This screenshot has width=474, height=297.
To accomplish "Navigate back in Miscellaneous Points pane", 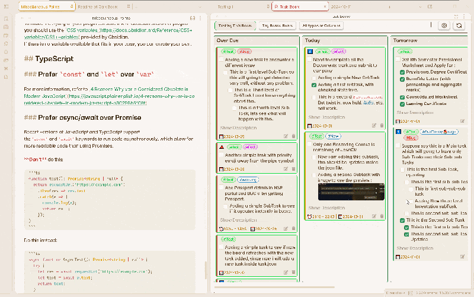I will click(x=23, y=18).
